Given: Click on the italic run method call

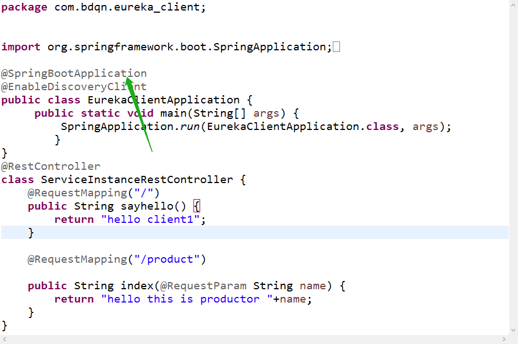Looking at the screenshot, I should click(x=190, y=127).
